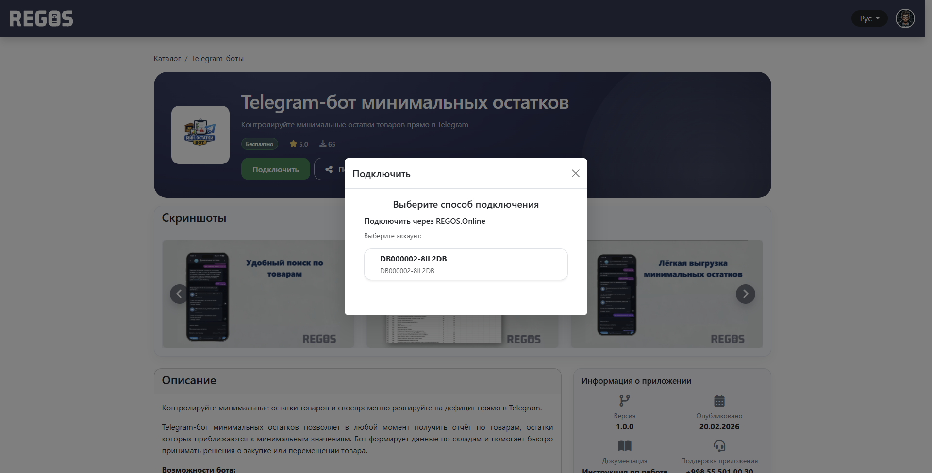The width and height of the screenshot is (932, 473).
Task: Open the user avatar profile menu
Action: [x=905, y=18]
